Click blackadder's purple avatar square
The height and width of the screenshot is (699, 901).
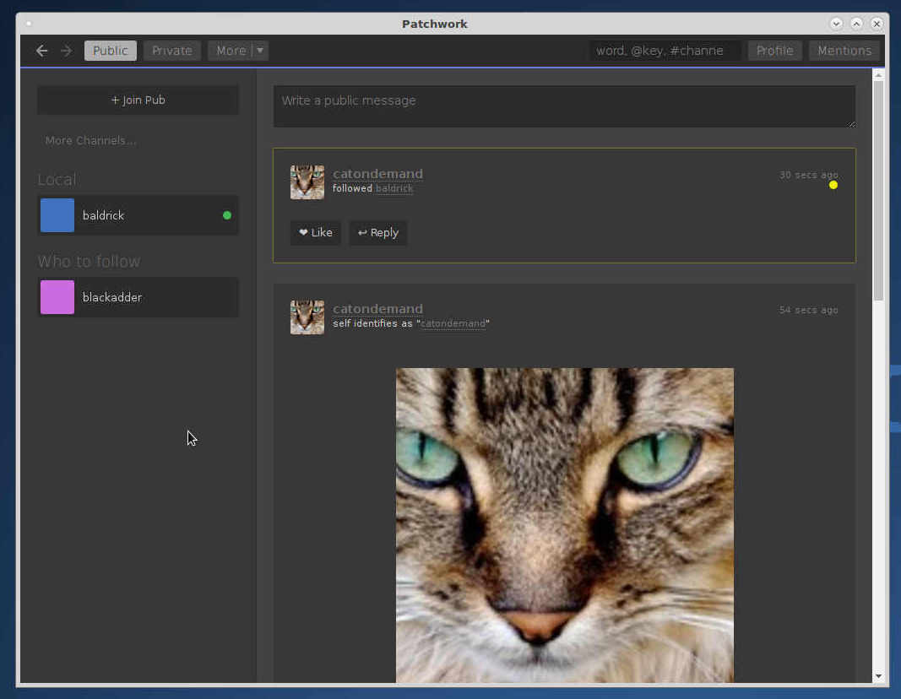click(x=57, y=297)
